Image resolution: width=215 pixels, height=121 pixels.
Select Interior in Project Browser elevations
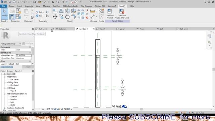[x=13, y=99]
